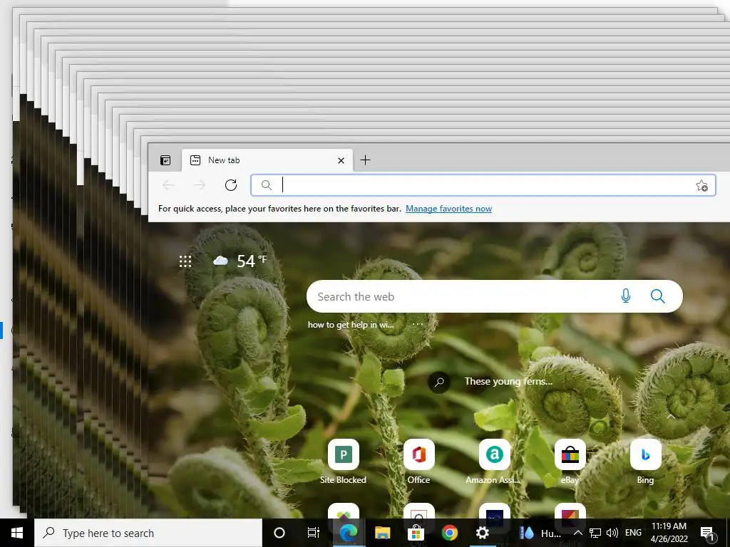
Task: Open the notification Action Center icon
Action: coord(708,533)
